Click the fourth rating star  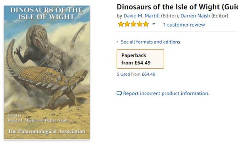point(140,24)
